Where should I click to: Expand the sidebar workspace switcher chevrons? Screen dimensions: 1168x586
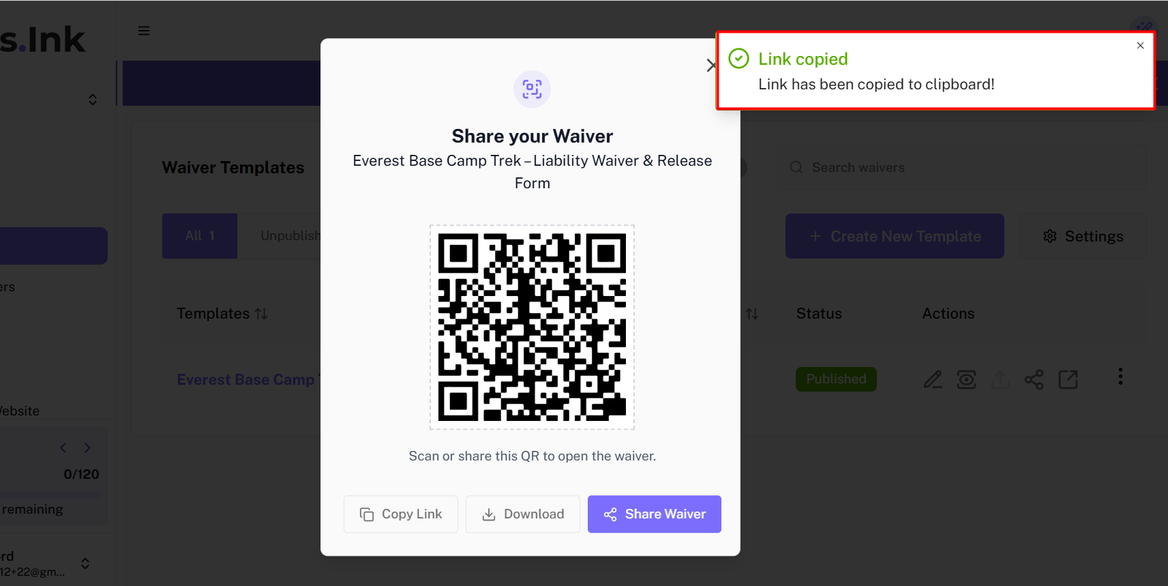93,100
